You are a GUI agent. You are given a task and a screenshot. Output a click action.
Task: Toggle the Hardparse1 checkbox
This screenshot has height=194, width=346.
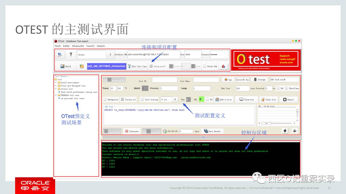pyautogui.click(x=105, y=99)
